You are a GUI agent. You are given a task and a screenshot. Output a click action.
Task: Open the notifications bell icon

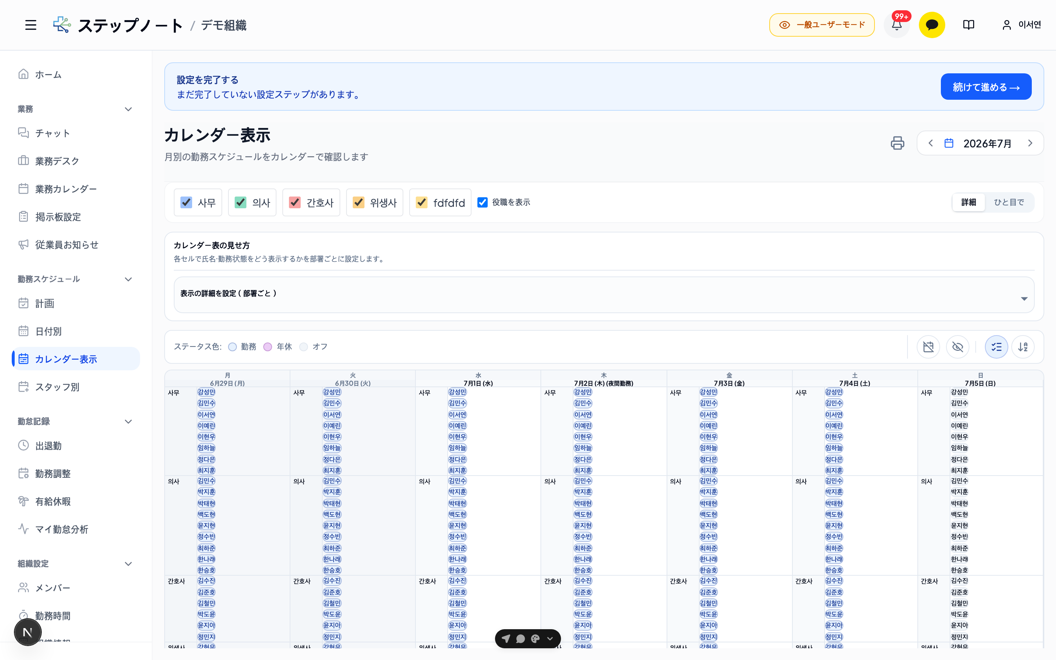coord(896,25)
